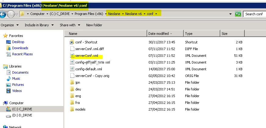Click the conf breadcrumb segment
Screen dimensions: 266x128
[150, 14]
